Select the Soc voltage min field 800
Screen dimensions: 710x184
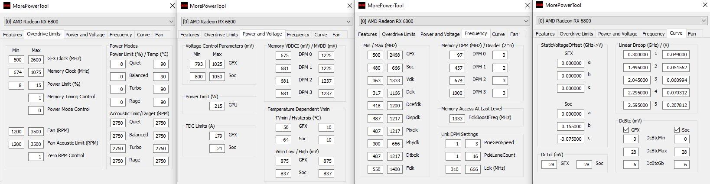click(x=197, y=77)
